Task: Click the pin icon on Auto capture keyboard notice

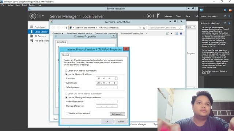Action: [225, 23]
